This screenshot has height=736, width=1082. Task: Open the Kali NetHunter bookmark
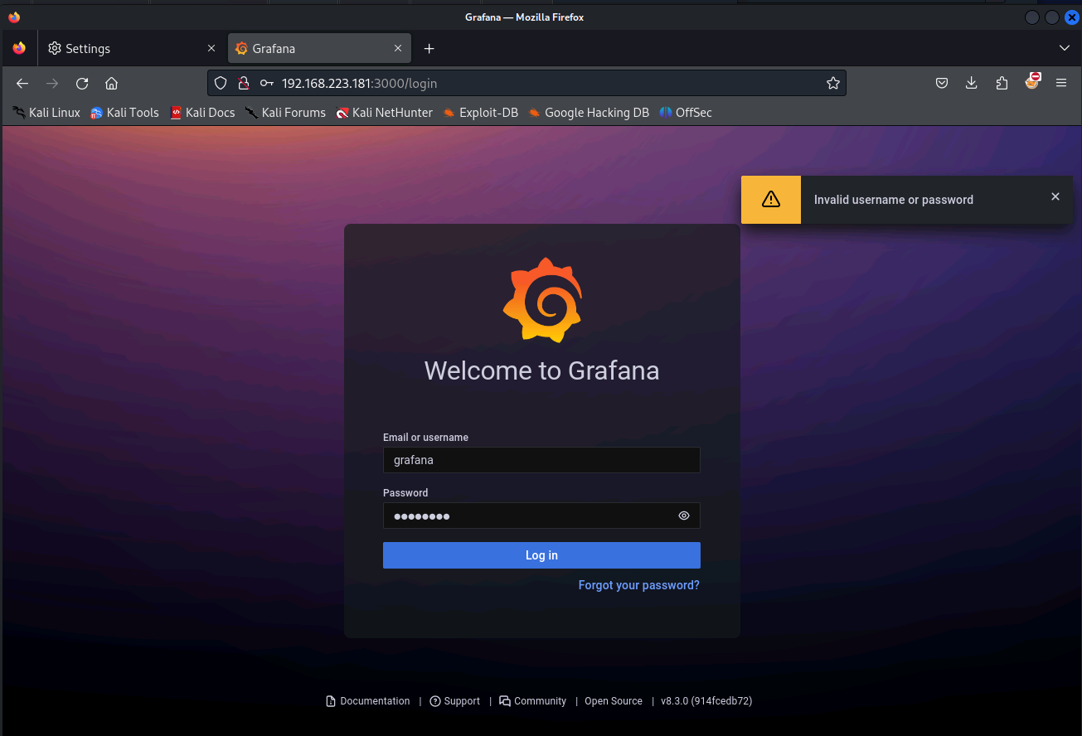click(384, 113)
